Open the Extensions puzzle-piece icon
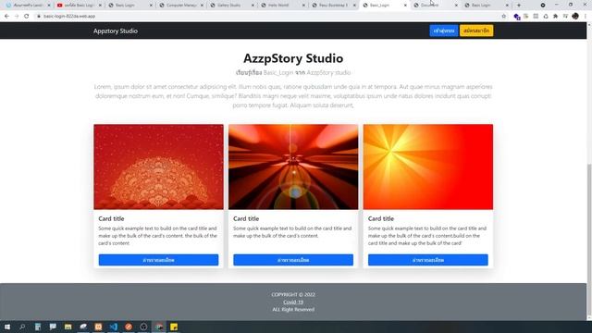 [555, 17]
